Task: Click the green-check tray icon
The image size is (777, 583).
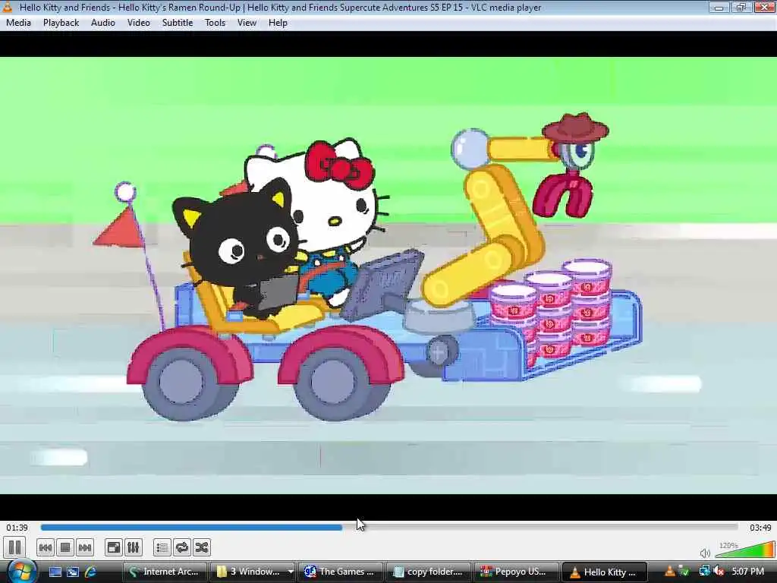Action: (684, 572)
